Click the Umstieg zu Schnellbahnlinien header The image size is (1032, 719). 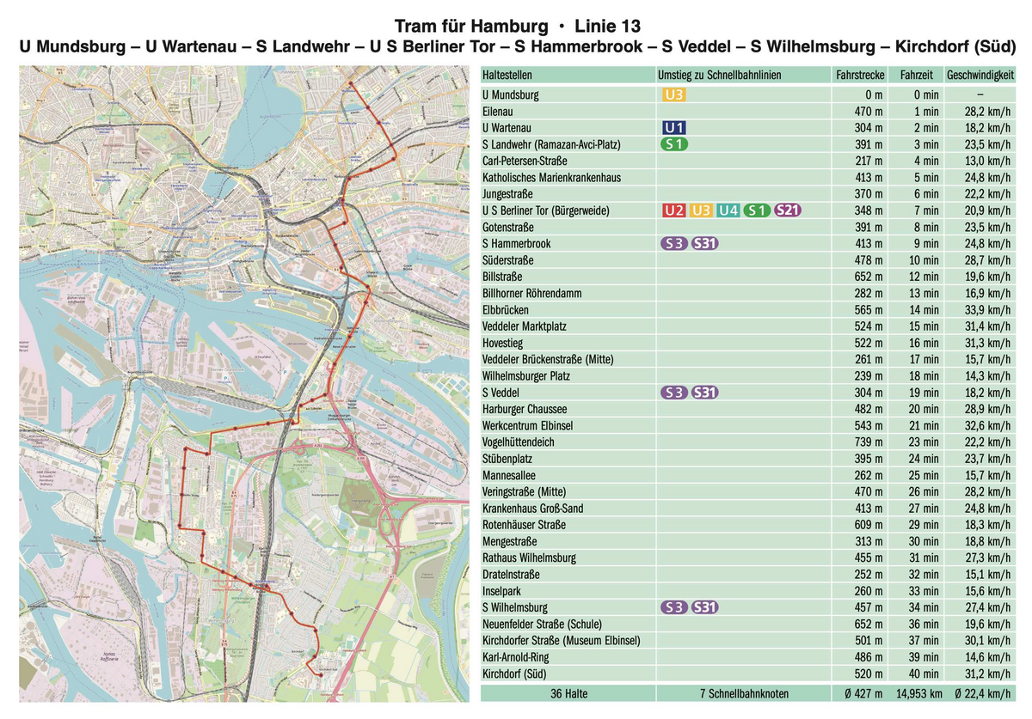point(719,76)
